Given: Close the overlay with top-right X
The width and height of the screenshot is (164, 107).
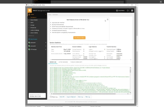Looking at the screenshot, I should point(161,2).
